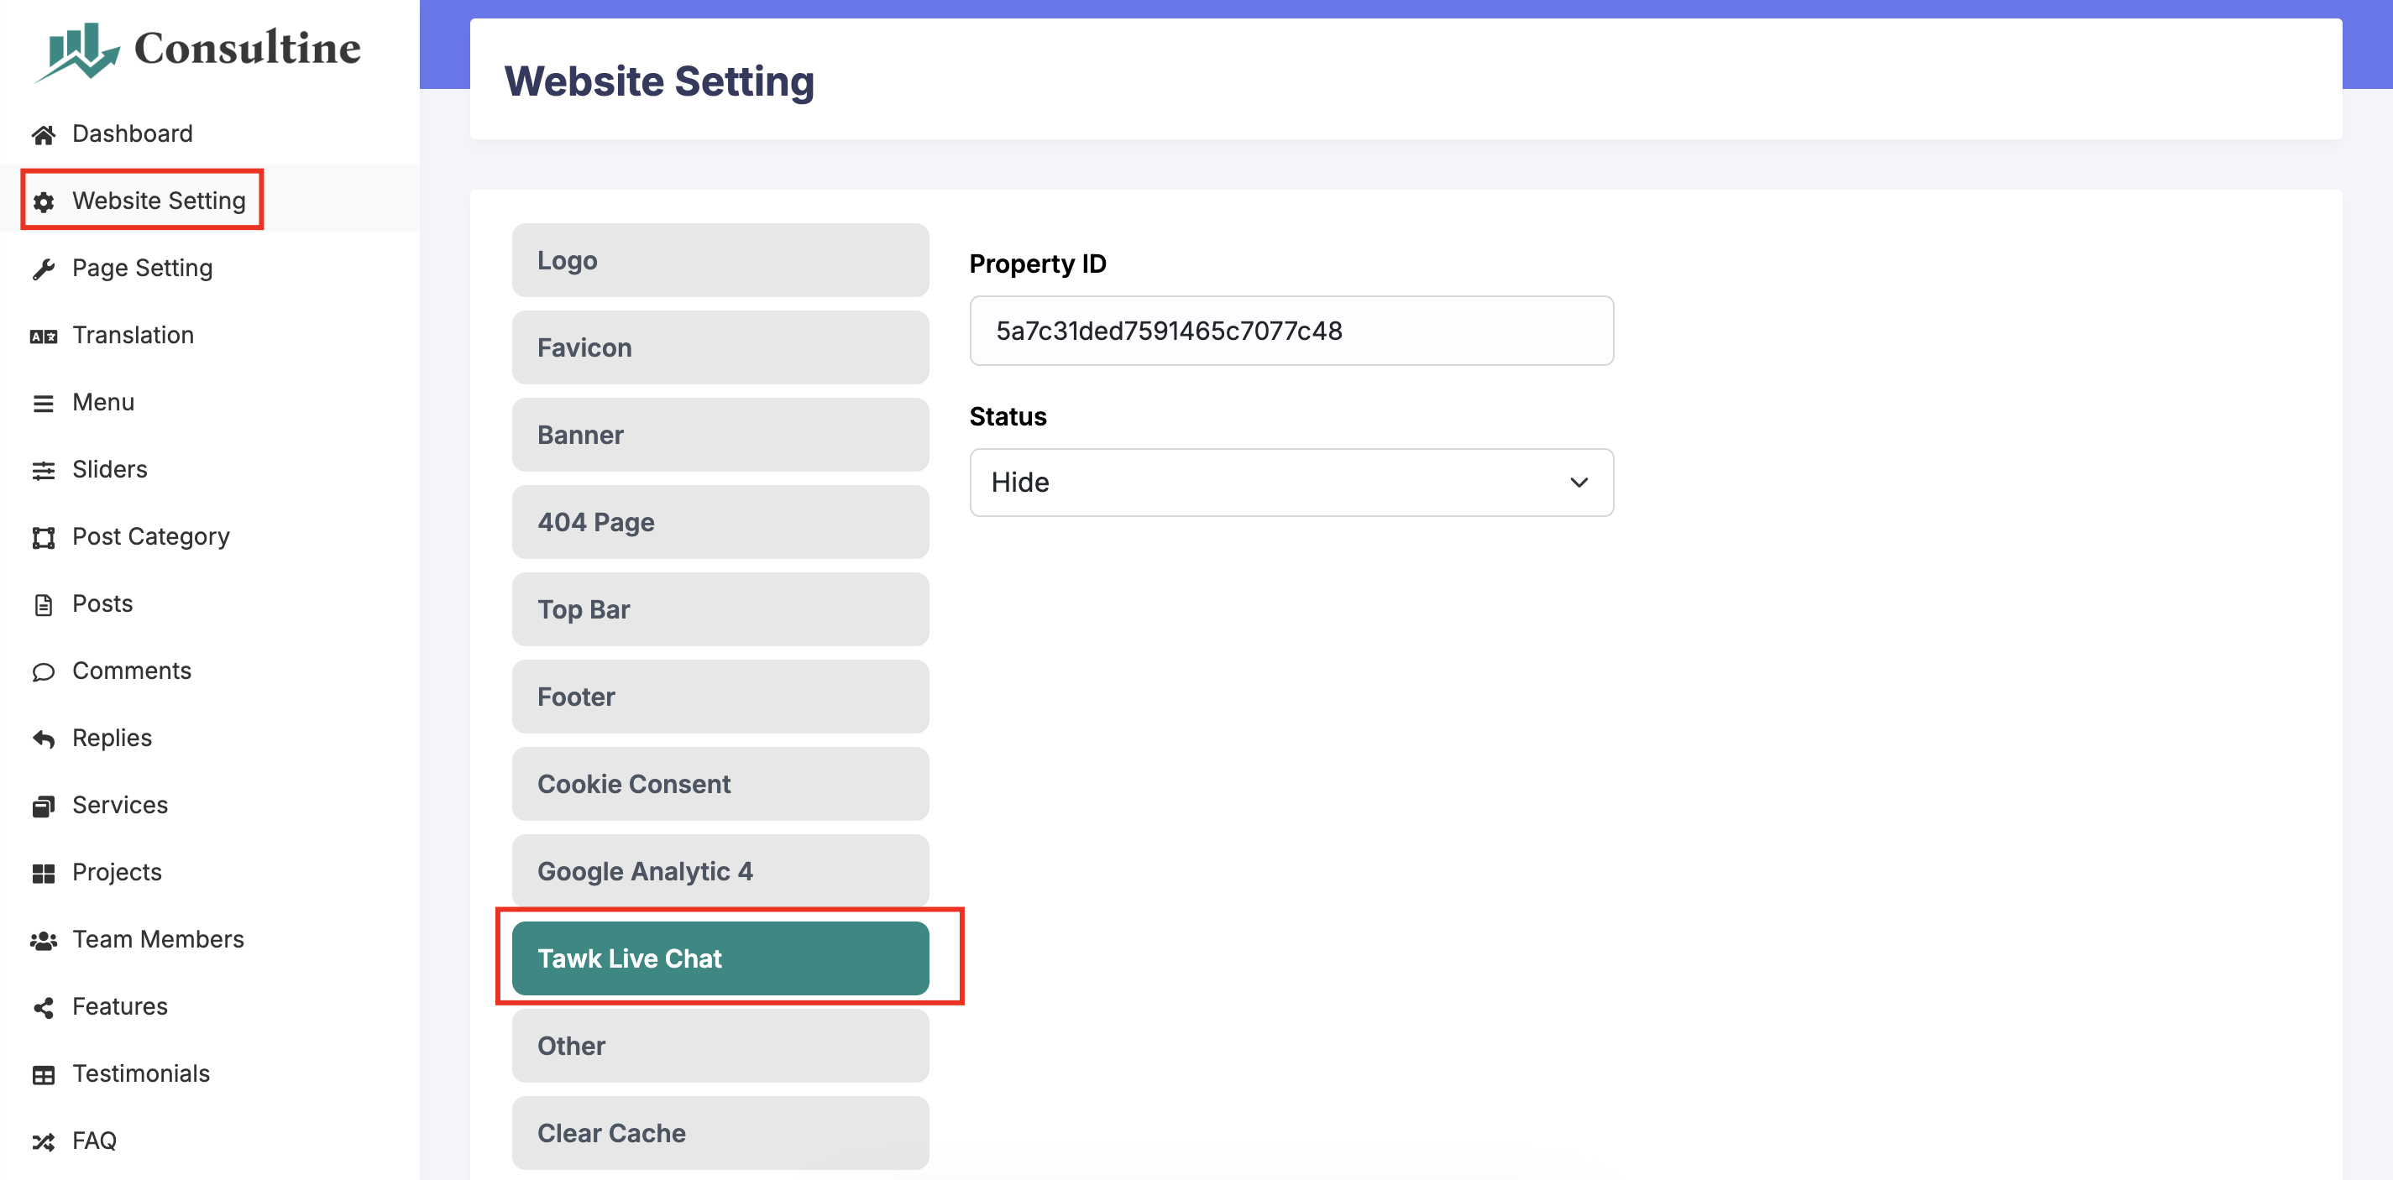Click the Status dropdown chevron arrow
Screen dimensions: 2393x1180
point(1579,483)
